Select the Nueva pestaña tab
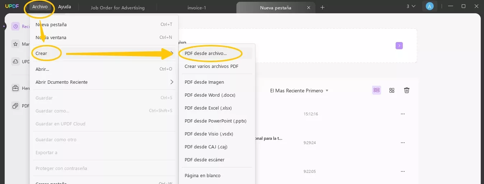This screenshot has height=184, width=484. 276,8
